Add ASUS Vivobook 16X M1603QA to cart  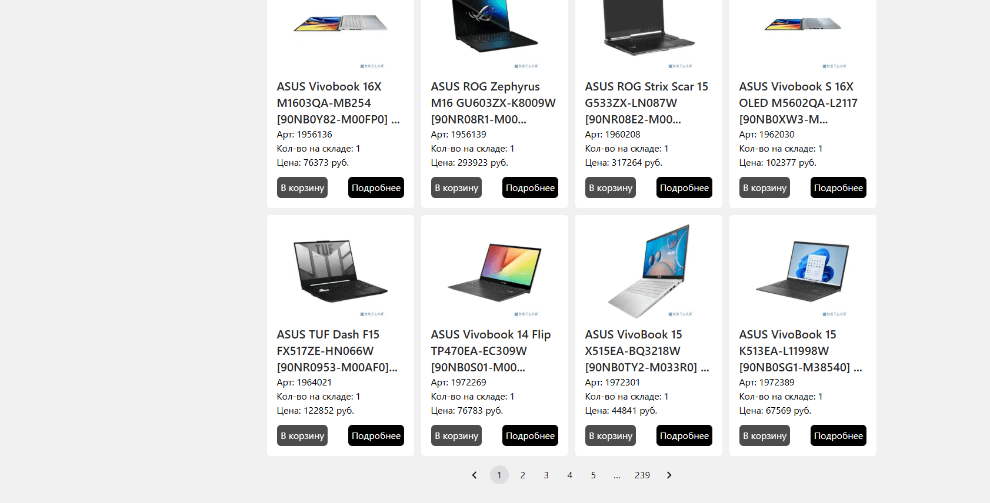click(x=302, y=187)
